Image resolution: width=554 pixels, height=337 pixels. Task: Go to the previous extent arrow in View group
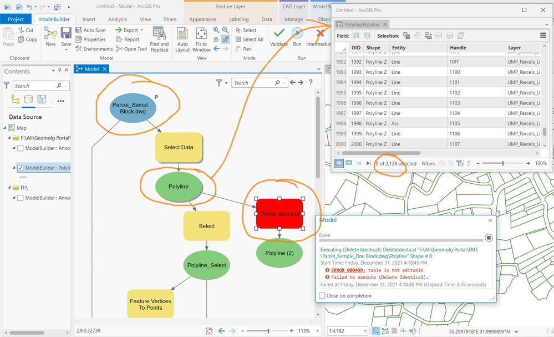(x=216, y=49)
